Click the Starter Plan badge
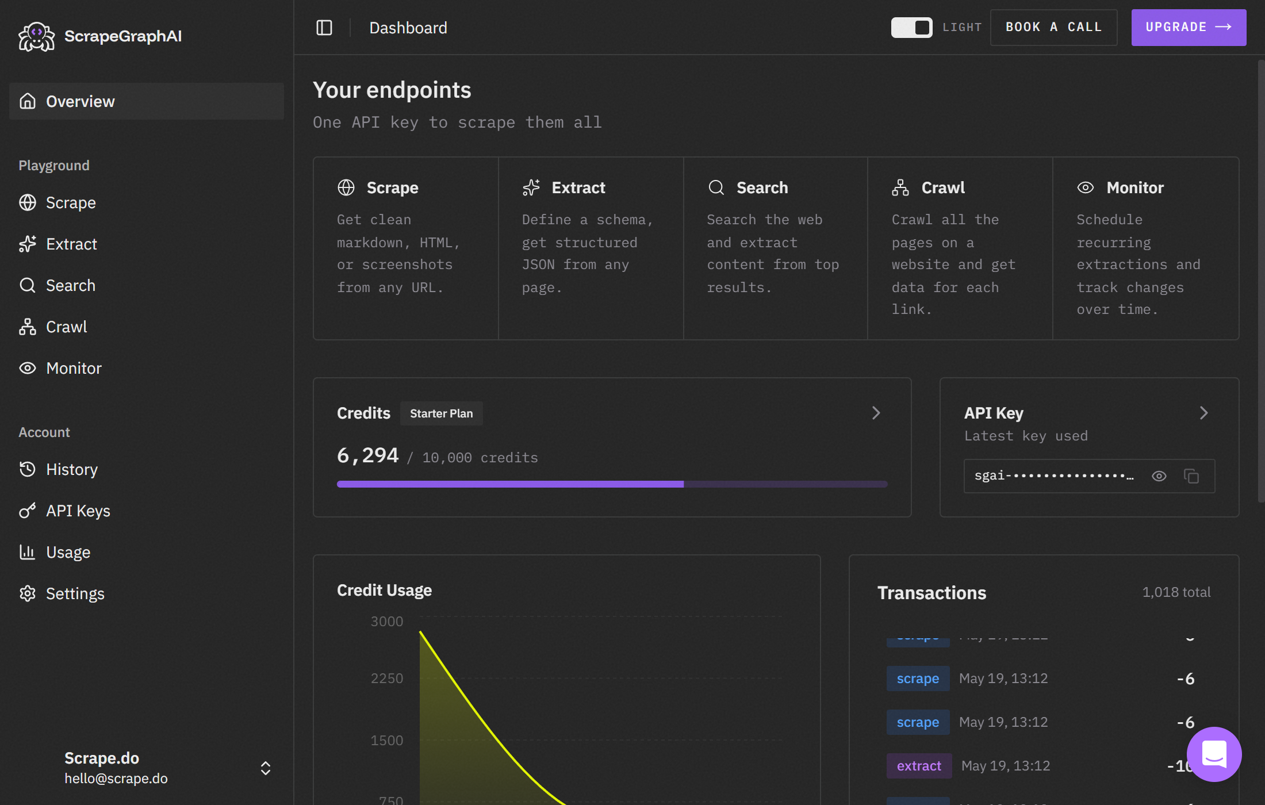The height and width of the screenshot is (805, 1265). [x=442, y=413]
